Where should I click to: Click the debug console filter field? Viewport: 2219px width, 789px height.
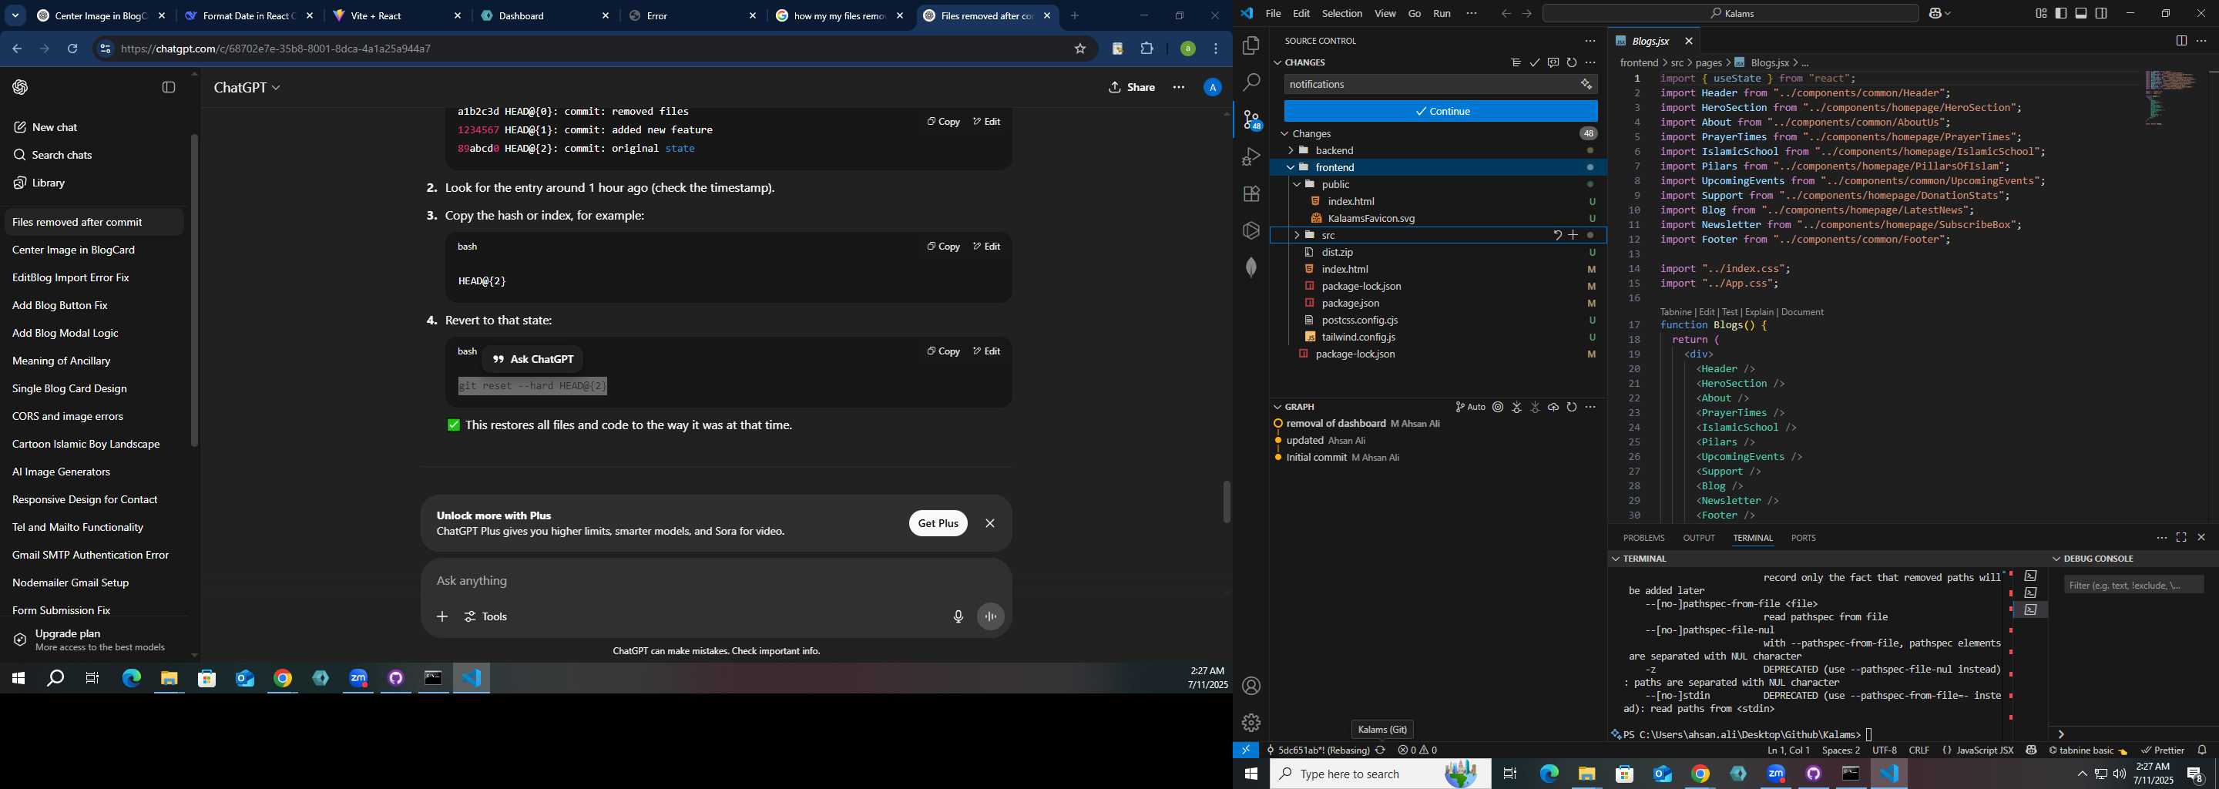click(x=2133, y=586)
